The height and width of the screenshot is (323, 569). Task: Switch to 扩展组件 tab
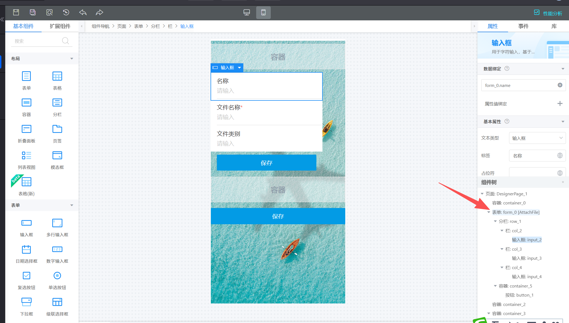(x=60, y=26)
